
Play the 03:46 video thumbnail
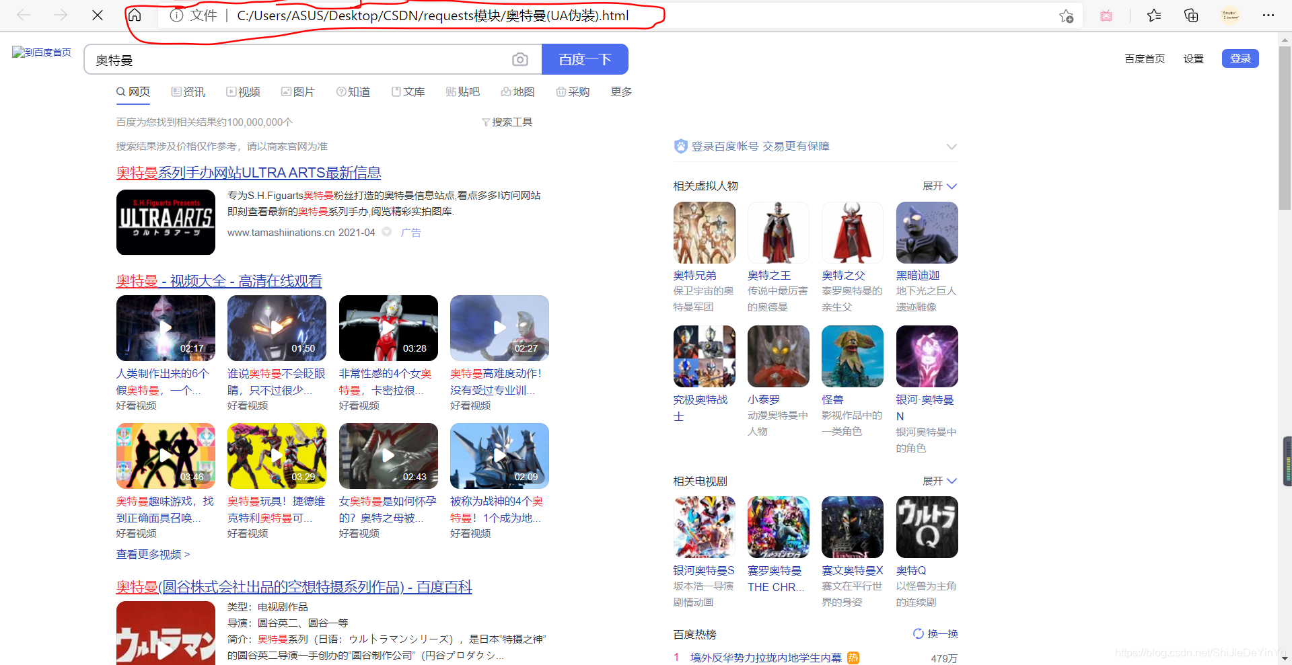click(x=166, y=456)
